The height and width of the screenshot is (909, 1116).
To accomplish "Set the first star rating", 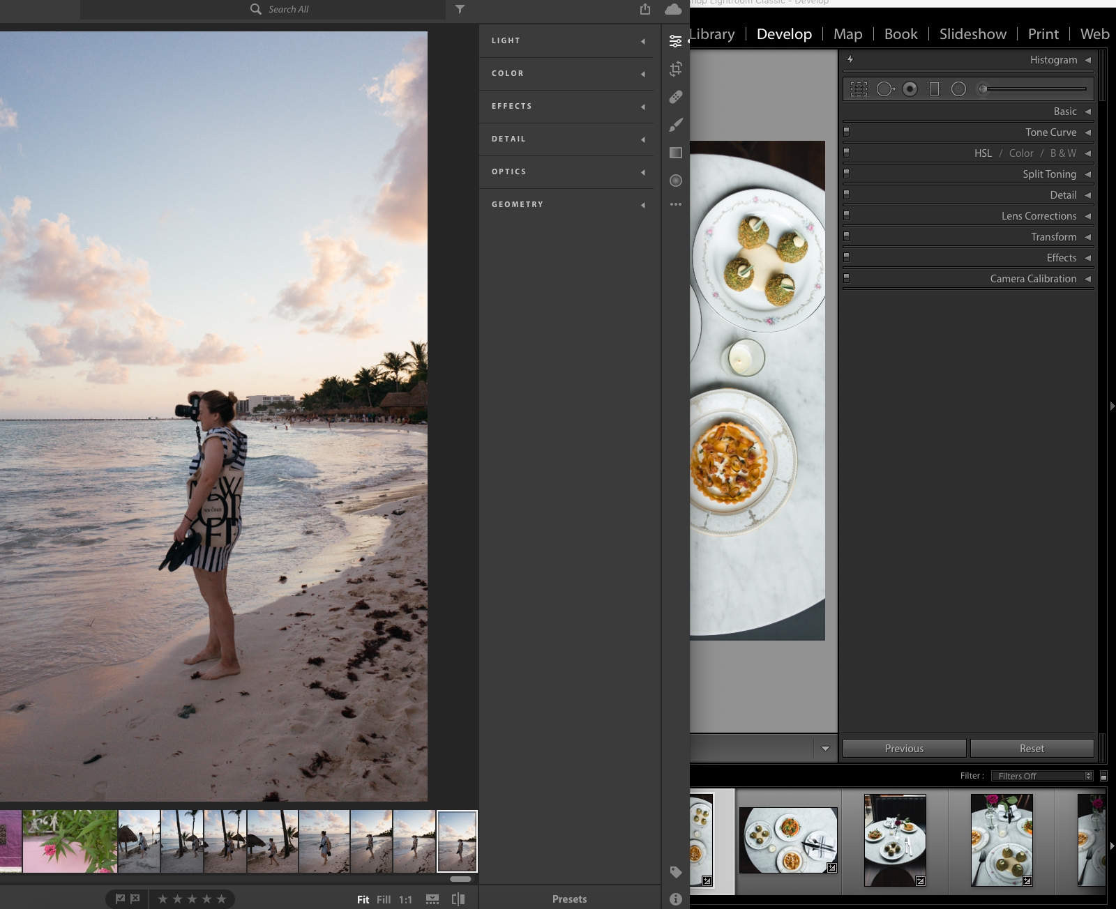I will coord(163,899).
